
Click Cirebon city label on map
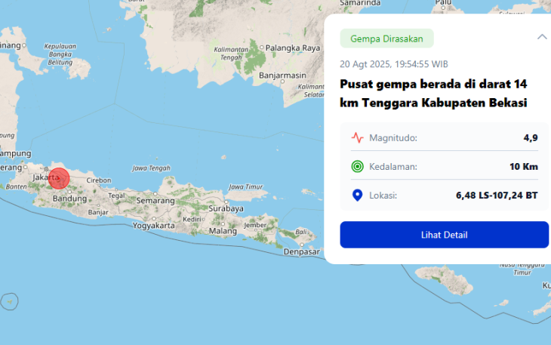point(99,180)
